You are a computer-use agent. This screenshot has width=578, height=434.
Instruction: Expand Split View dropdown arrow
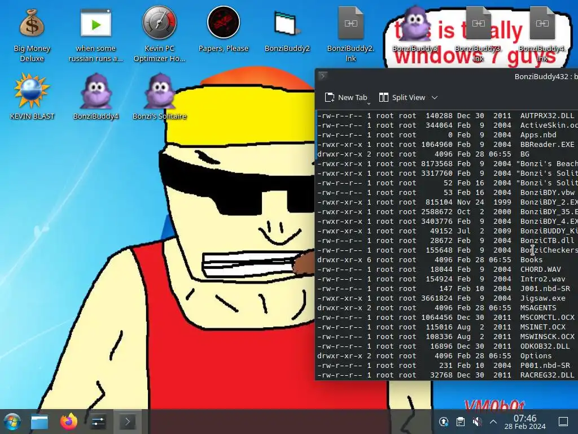pyautogui.click(x=435, y=97)
